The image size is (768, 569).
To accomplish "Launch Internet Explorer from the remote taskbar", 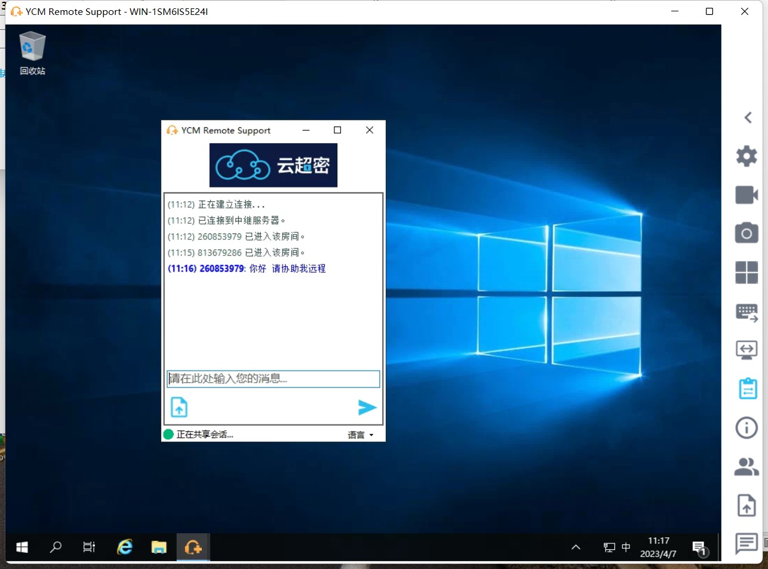I will tap(124, 548).
